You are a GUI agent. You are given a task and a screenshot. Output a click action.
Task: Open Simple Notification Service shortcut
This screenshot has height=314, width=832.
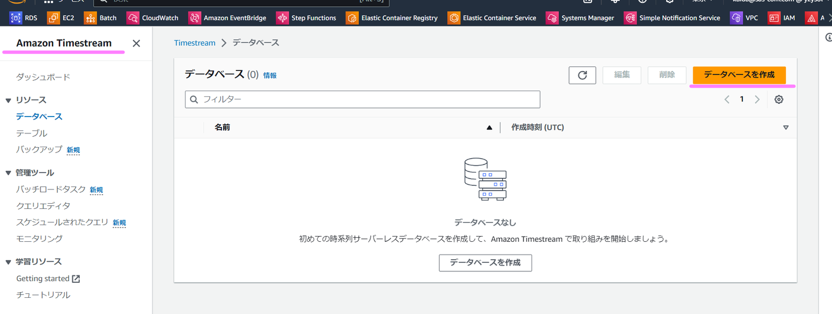(x=673, y=18)
